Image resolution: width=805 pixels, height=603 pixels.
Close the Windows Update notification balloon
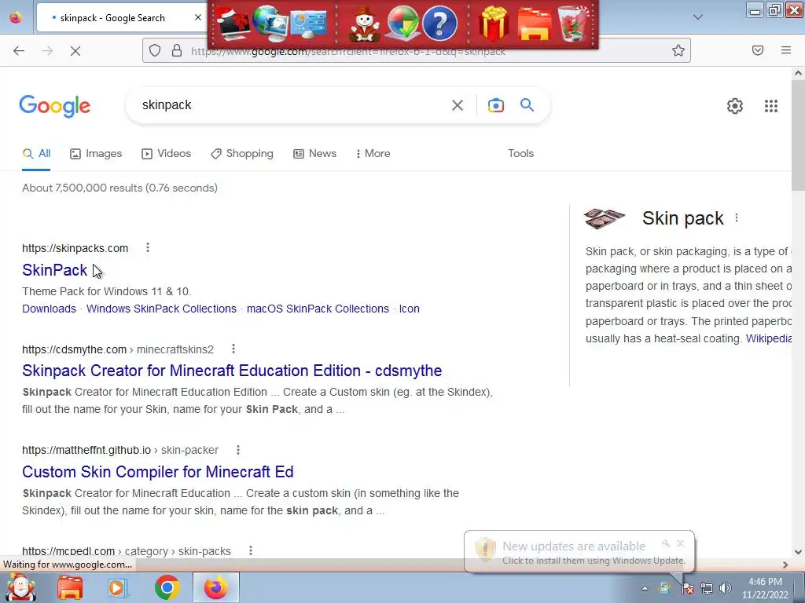coord(680,543)
